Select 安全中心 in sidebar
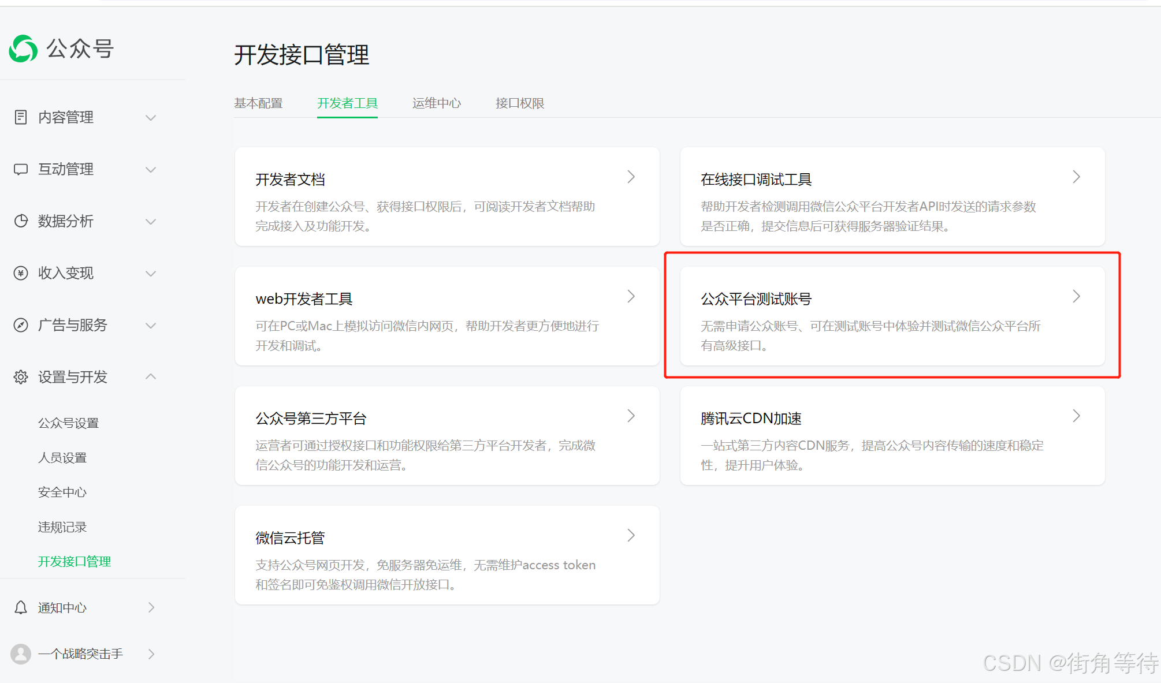Image resolution: width=1161 pixels, height=683 pixels. click(x=62, y=492)
